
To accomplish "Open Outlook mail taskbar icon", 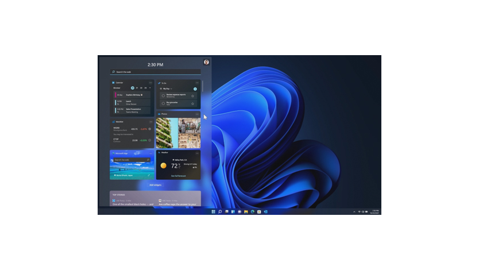I will 265,211.
